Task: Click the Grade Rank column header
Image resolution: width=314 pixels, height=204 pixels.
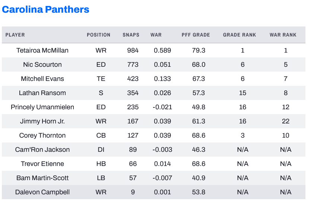Action: pyautogui.click(x=240, y=35)
